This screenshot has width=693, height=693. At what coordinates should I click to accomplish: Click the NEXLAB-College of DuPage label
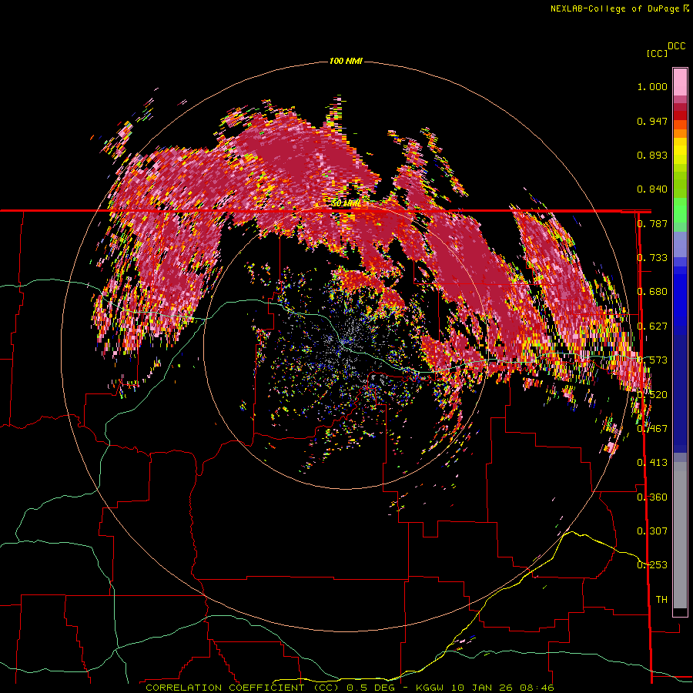coord(616,8)
